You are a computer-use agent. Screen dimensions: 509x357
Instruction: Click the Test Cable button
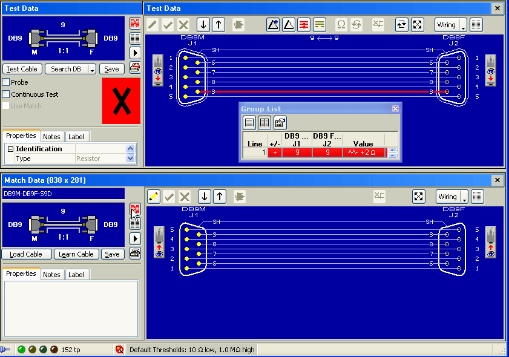point(22,69)
